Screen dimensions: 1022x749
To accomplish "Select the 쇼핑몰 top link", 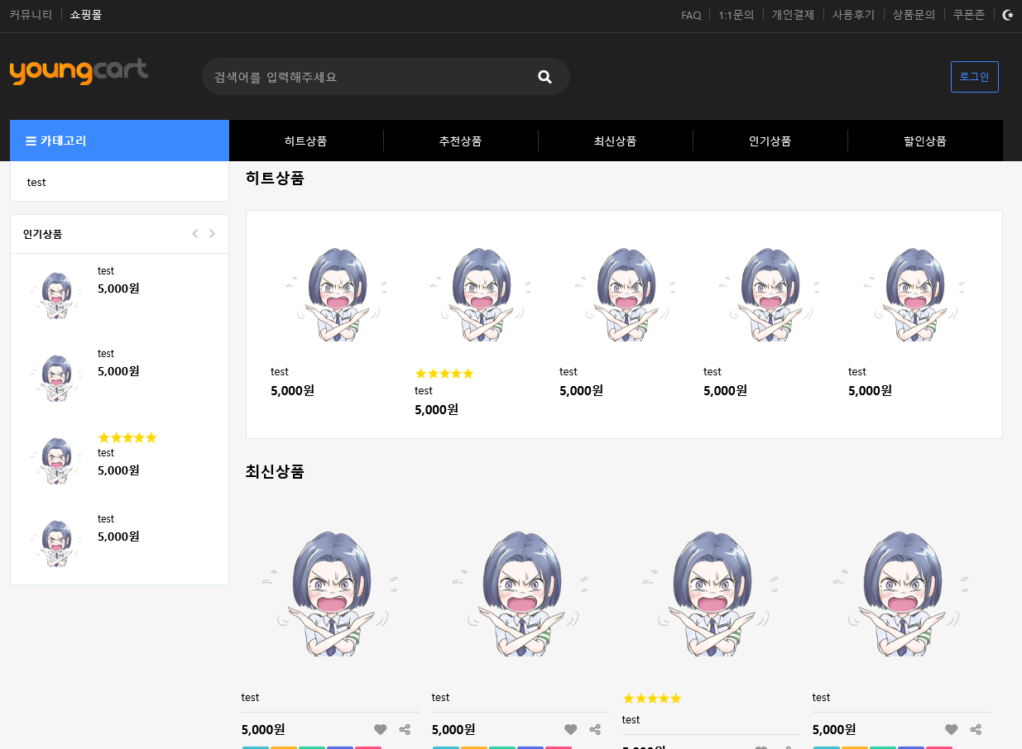I will (86, 15).
